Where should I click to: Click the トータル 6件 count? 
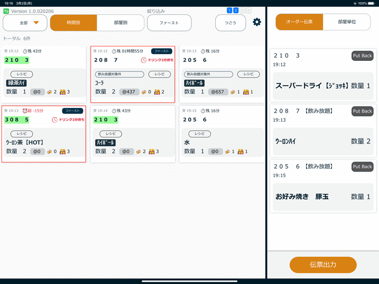[x=17, y=38]
